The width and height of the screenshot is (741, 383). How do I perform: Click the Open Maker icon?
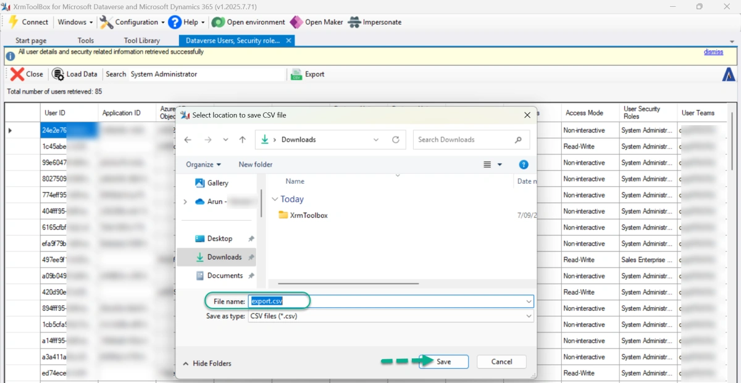[x=296, y=22]
